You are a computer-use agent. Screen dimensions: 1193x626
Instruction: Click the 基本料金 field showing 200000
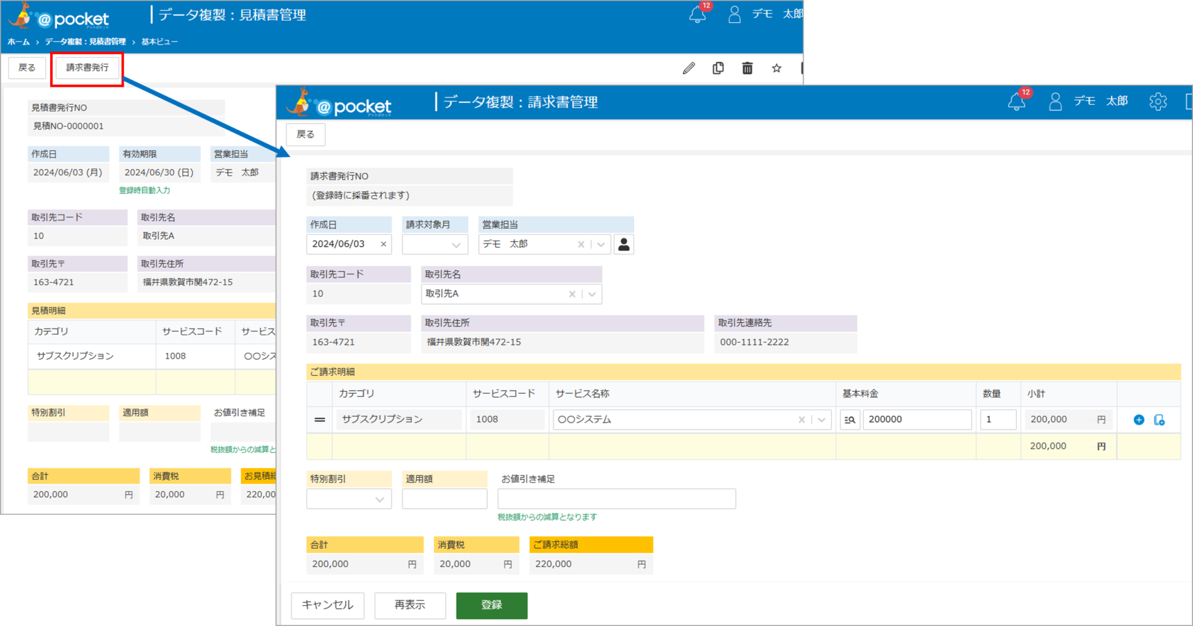click(917, 419)
